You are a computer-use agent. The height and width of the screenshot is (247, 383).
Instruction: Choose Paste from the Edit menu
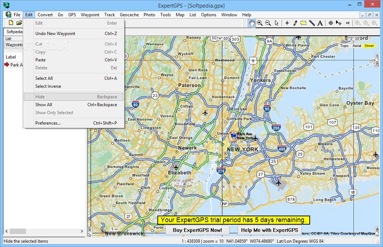pos(74,60)
